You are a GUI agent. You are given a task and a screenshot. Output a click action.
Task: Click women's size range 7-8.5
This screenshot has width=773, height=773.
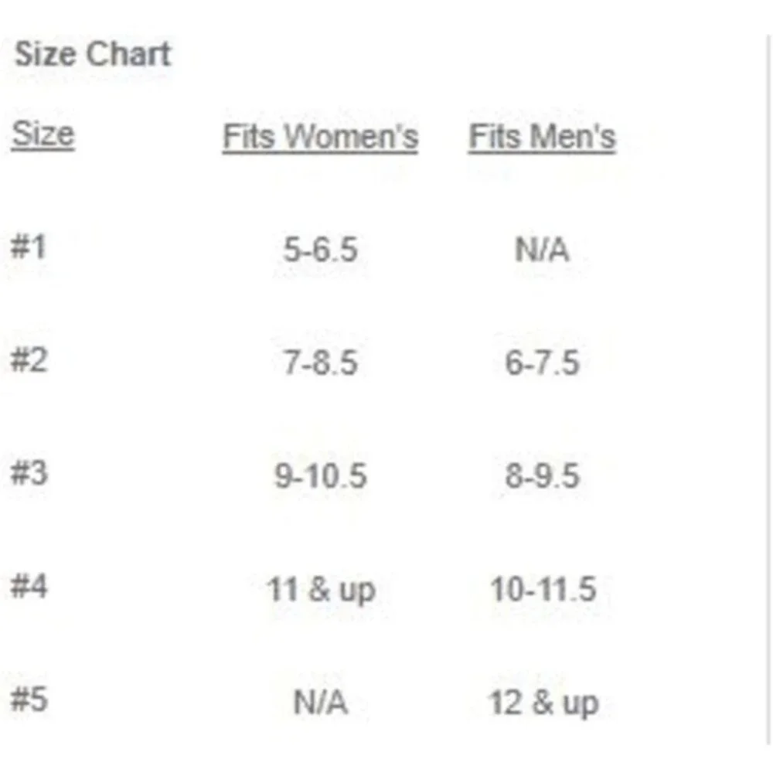click(x=321, y=363)
